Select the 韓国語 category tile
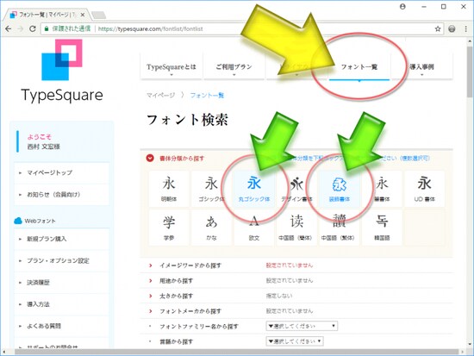474x356 pixels. coord(382,228)
